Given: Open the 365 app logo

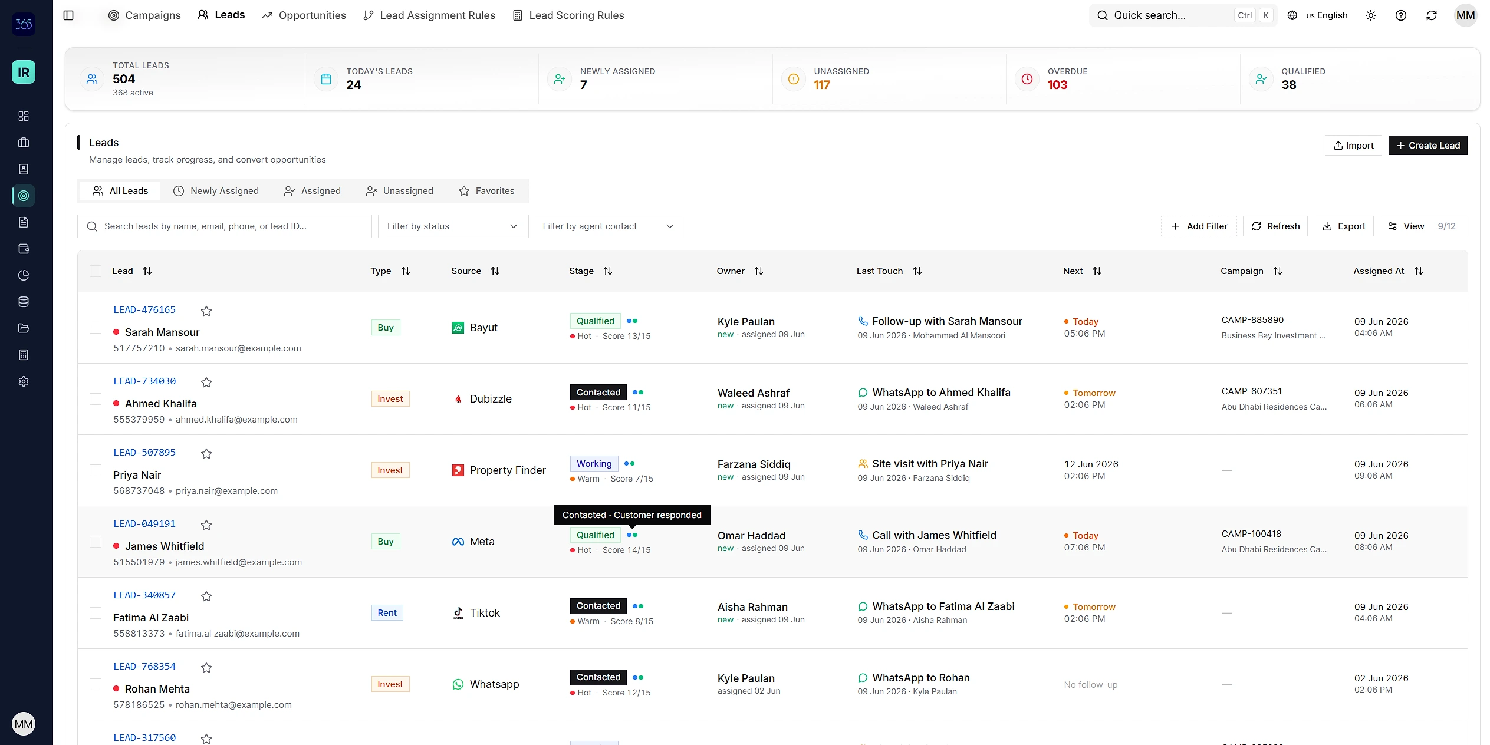Looking at the screenshot, I should coord(24,24).
